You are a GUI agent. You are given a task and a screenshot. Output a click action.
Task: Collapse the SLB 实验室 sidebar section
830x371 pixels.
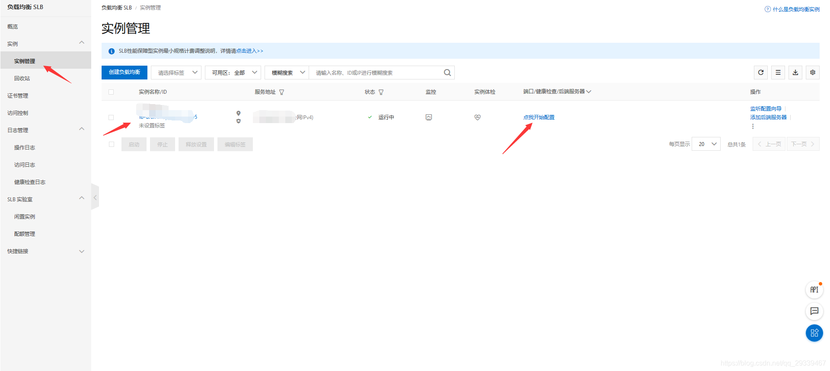tap(82, 198)
